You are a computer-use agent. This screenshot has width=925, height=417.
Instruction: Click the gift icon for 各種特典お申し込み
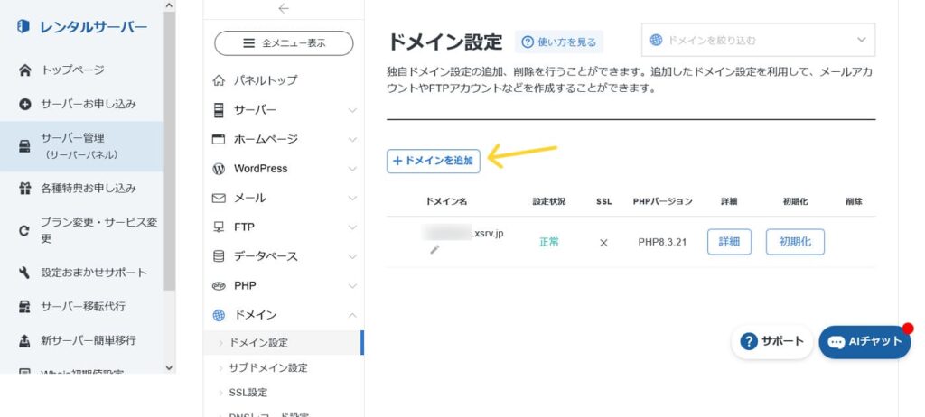24,189
